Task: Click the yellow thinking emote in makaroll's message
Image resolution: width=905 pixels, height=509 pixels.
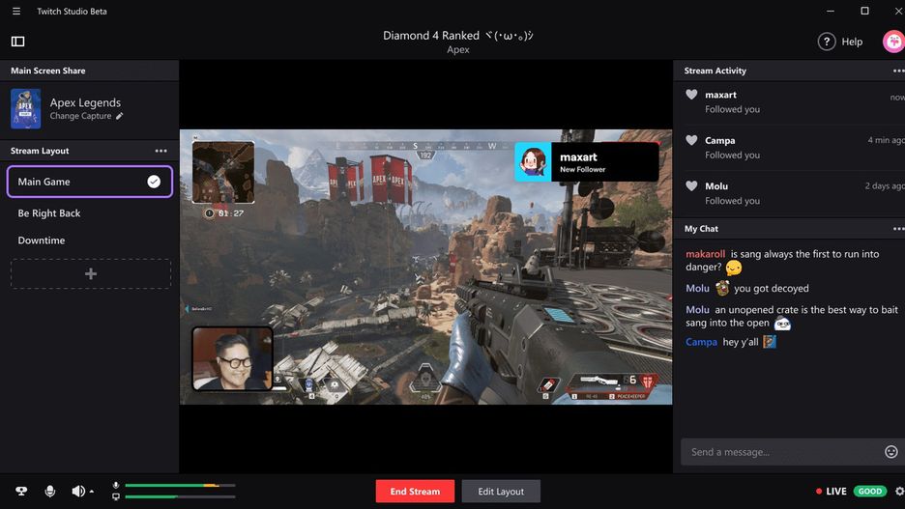Action: click(x=734, y=269)
